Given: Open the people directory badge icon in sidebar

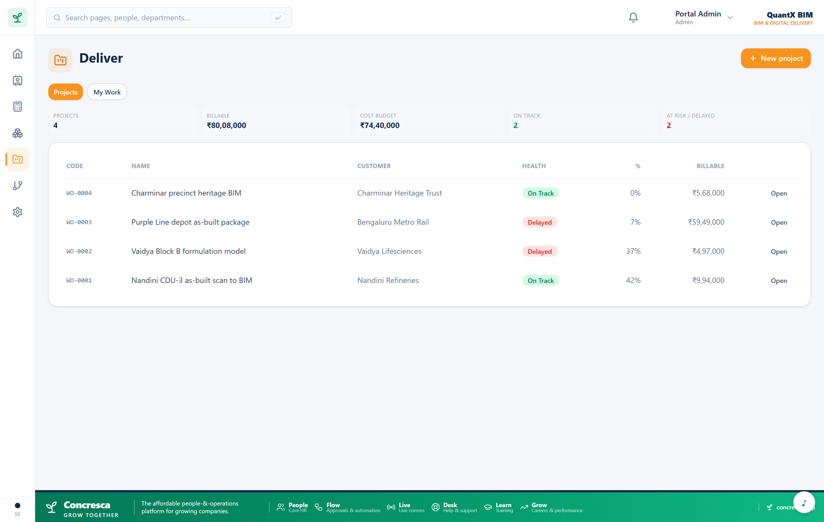Looking at the screenshot, I should [x=18, y=80].
